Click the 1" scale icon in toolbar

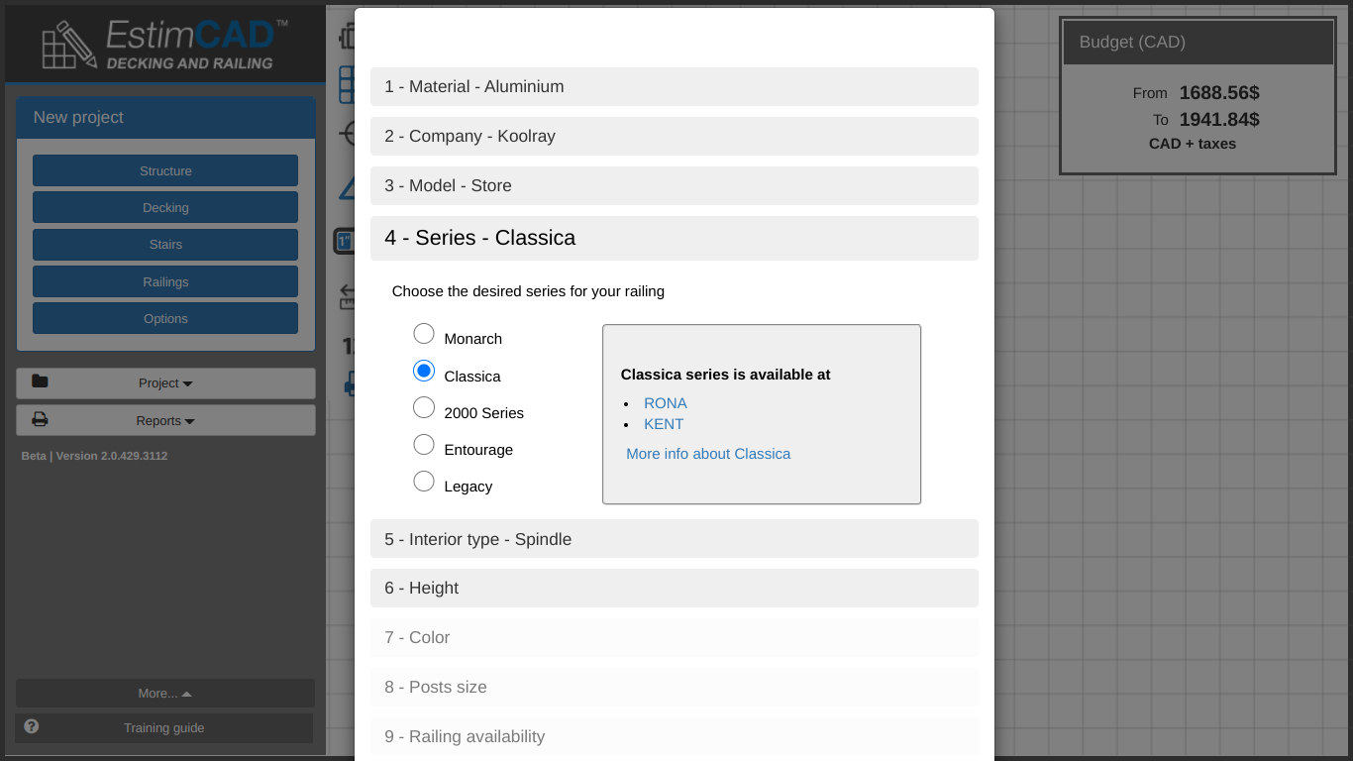point(344,241)
